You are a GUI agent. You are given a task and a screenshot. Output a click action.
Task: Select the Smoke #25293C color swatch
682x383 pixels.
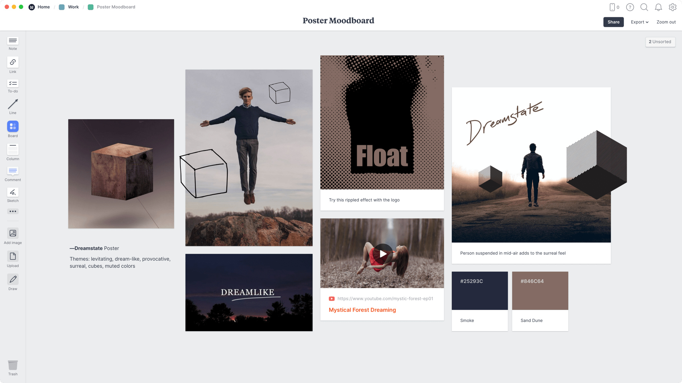tap(479, 290)
